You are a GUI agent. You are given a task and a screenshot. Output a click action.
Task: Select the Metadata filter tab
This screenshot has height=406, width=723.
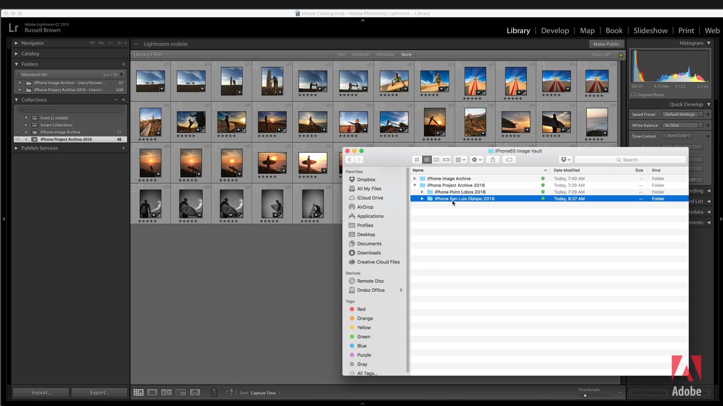coord(385,55)
